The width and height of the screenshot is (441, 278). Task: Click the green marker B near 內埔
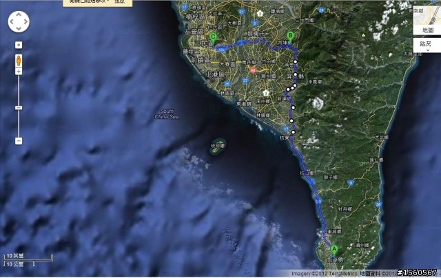(x=290, y=38)
